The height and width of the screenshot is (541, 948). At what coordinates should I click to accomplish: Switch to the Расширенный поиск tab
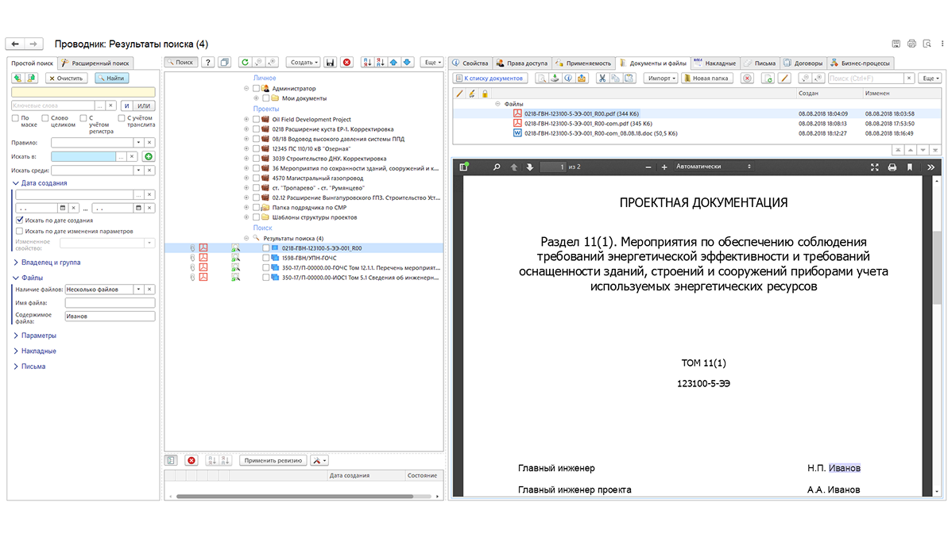click(95, 63)
